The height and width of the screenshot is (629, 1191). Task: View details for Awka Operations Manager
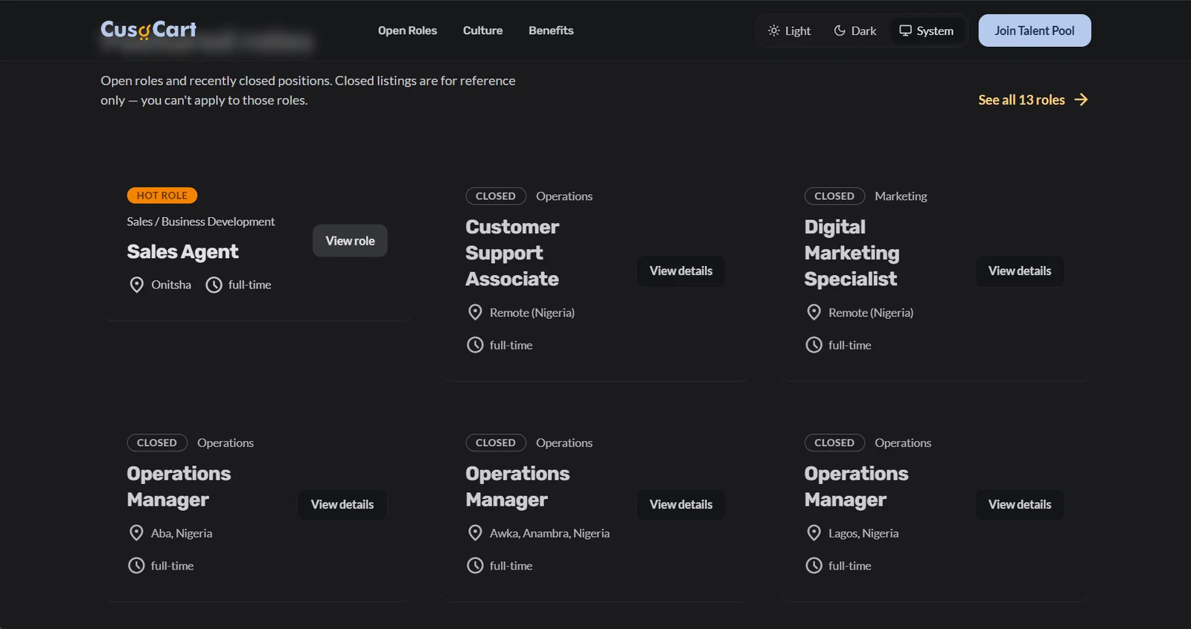pos(681,505)
